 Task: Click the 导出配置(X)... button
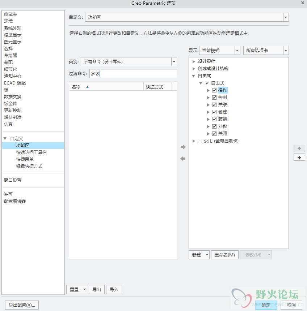pos(22,305)
